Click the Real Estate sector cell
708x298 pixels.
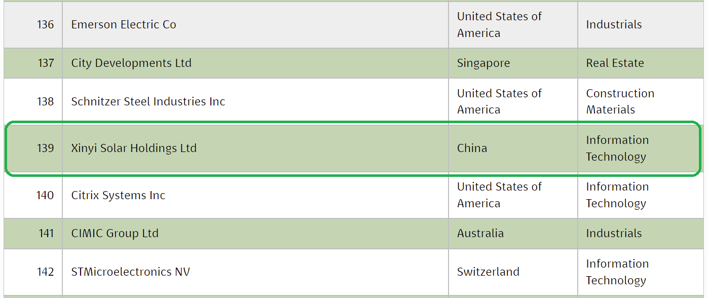[x=615, y=63]
